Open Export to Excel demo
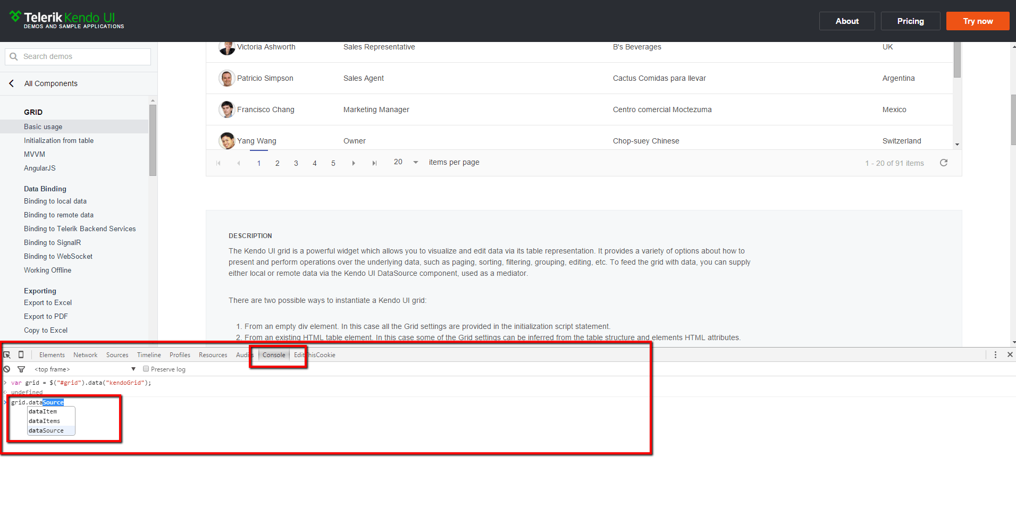Screen dimensions: 1016x507 (x=48, y=302)
